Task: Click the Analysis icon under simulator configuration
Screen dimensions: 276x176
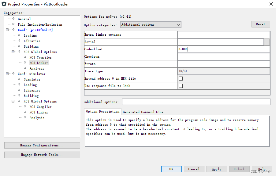Action: pyautogui.click(x=25, y=118)
